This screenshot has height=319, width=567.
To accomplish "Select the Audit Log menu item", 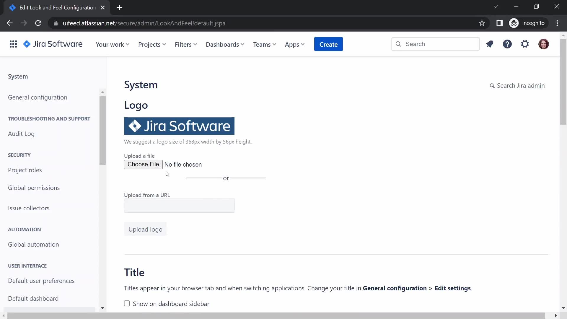I will pyautogui.click(x=21, y=134).
